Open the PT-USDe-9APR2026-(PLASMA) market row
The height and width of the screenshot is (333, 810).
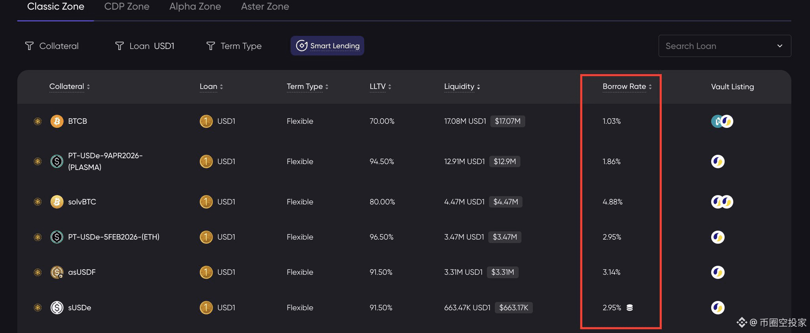(x=105, y=161)
